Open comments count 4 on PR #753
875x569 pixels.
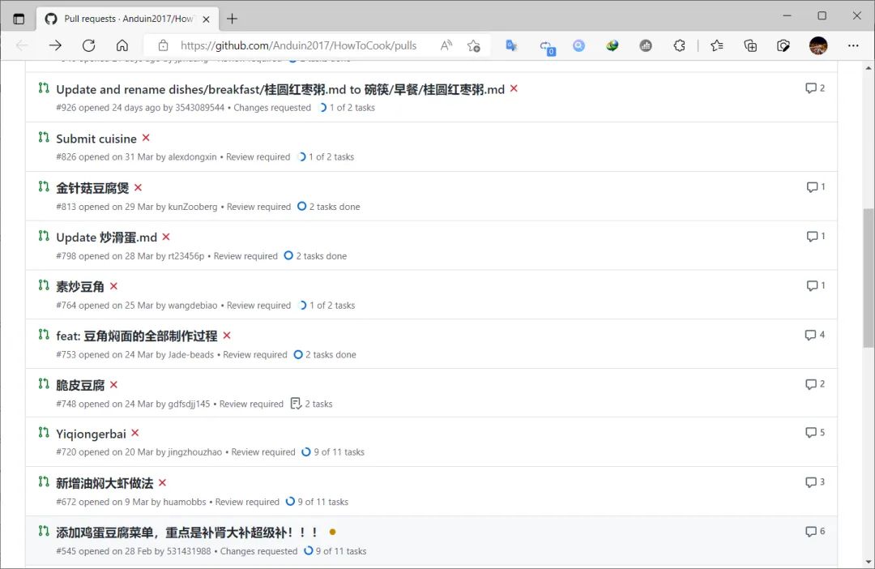[815, 335]
